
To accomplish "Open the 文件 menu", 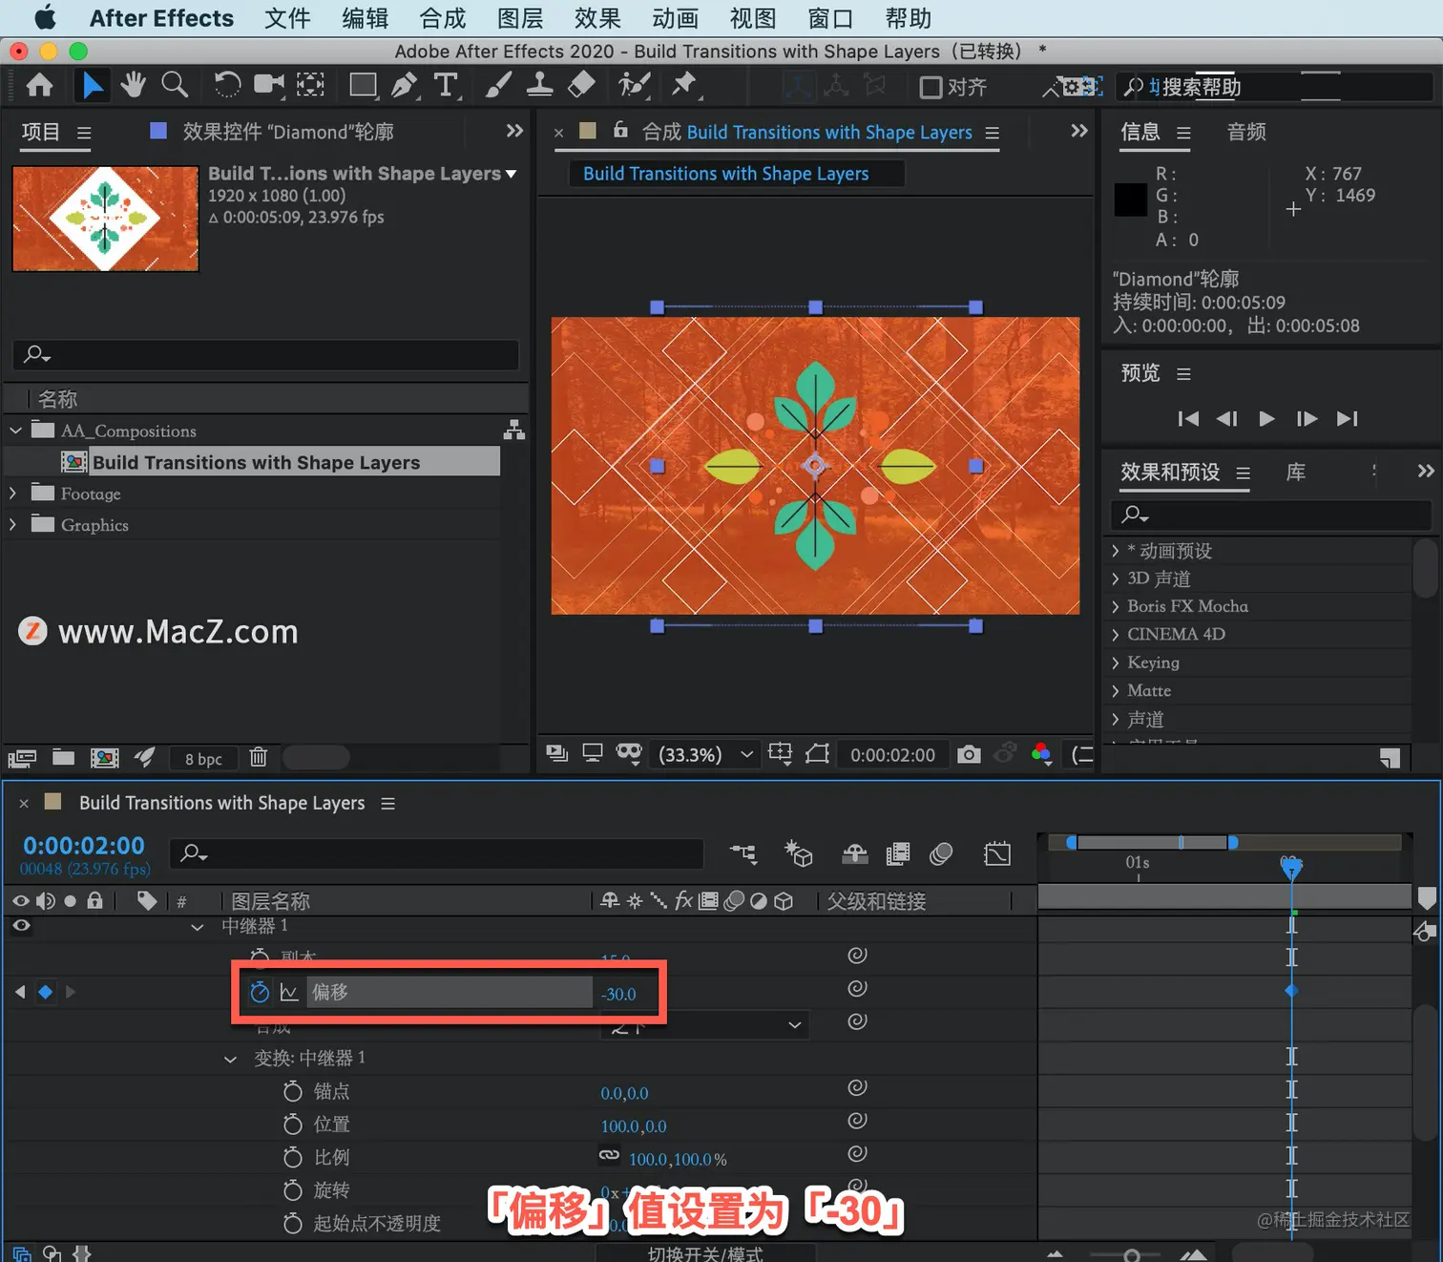I will click(287, 18).
